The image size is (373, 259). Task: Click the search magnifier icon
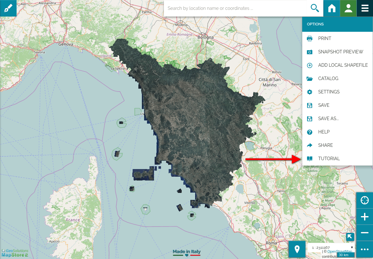[x=315, y=8]
